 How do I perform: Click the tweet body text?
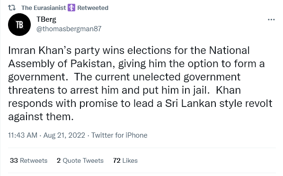(140, 83)
